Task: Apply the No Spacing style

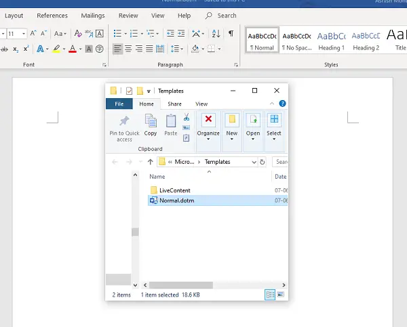Action: tap(297, 40)
